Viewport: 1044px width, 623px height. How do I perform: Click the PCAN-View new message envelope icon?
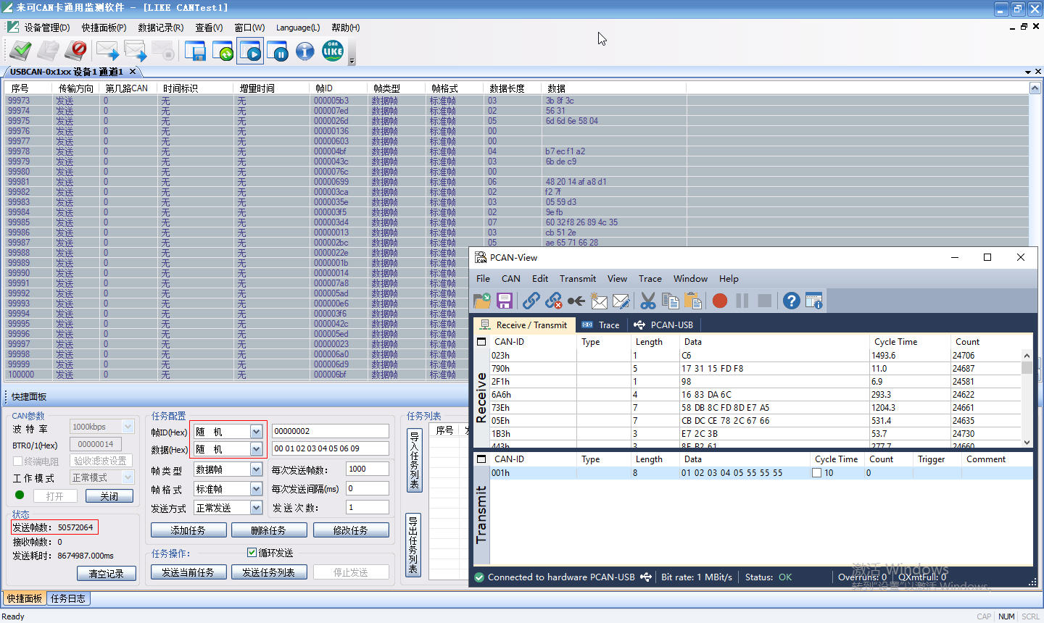click(599, 301)
